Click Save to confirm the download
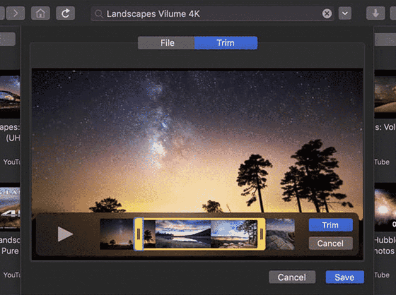The height and width of the screenshot is (295, 396). (x=345, y=277)
